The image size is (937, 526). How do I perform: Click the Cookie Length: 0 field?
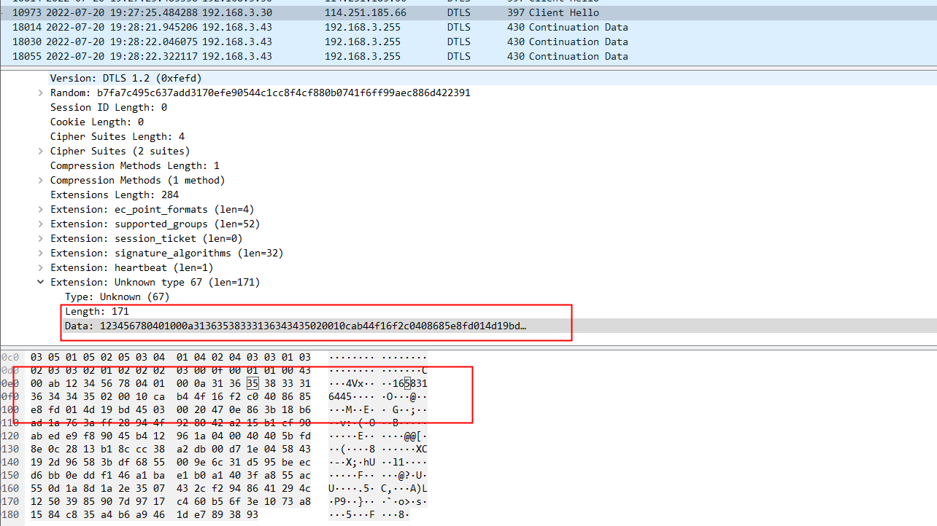(96, 122)
